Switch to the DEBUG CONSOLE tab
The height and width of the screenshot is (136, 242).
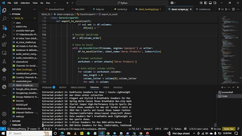click(x=78, y=87)
